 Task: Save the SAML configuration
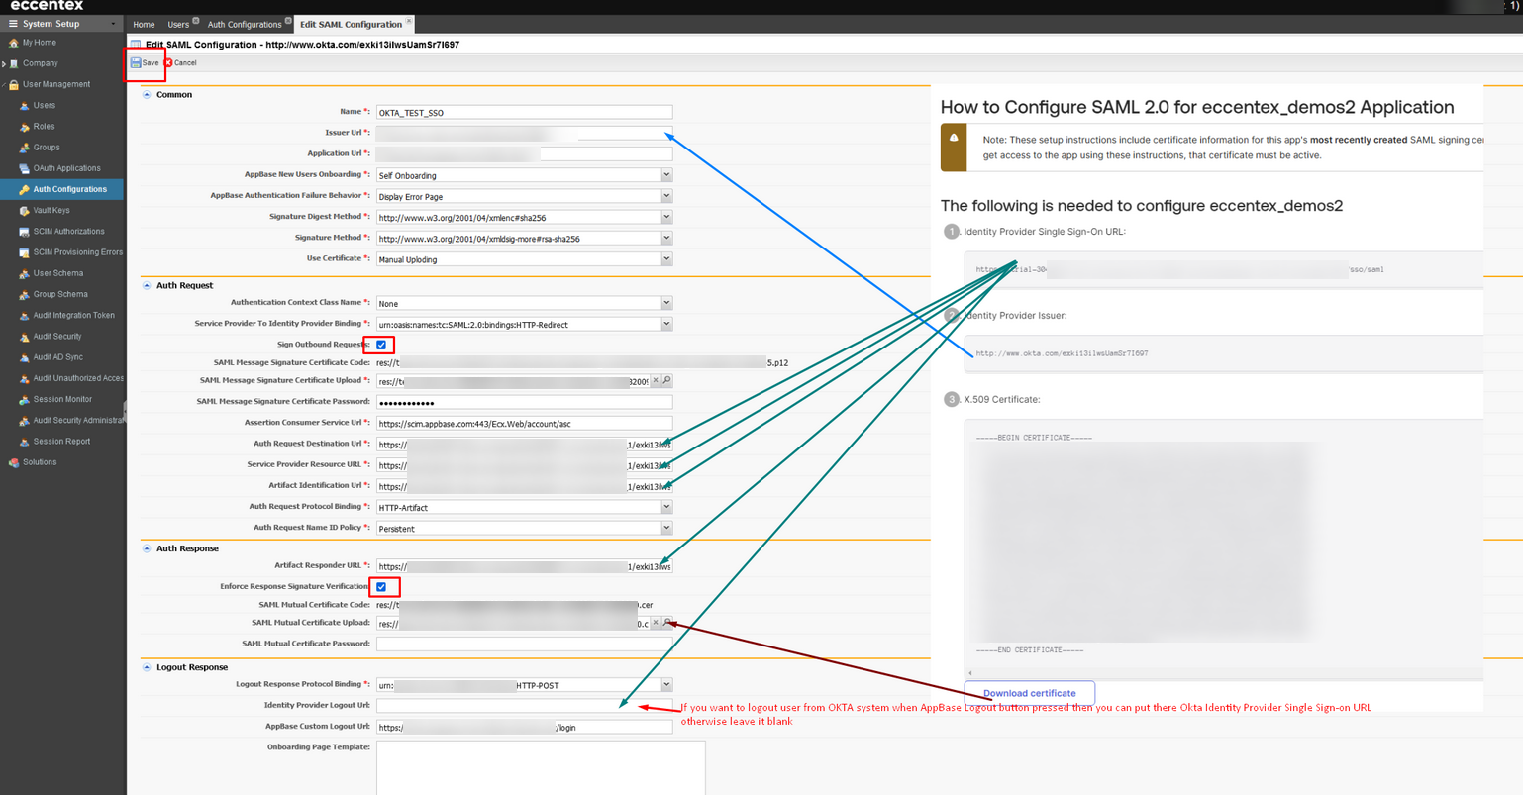click(145, 62)
